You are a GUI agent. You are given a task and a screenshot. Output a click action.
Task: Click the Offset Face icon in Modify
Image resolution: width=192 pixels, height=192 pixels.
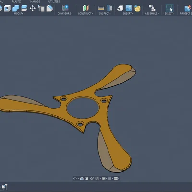[x=24, y=8]
